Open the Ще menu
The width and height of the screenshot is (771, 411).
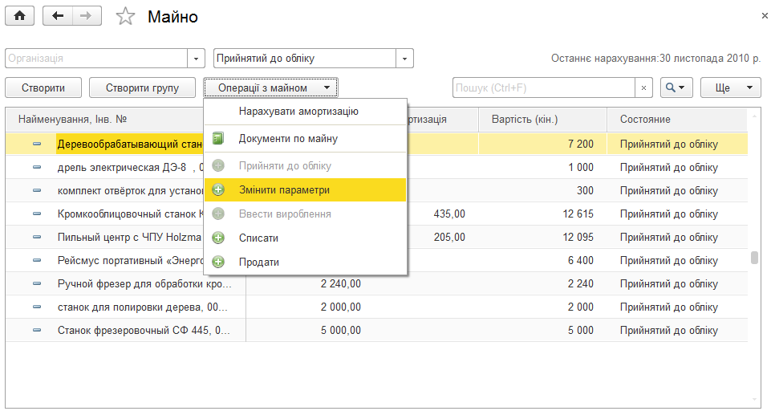[731, 87]
